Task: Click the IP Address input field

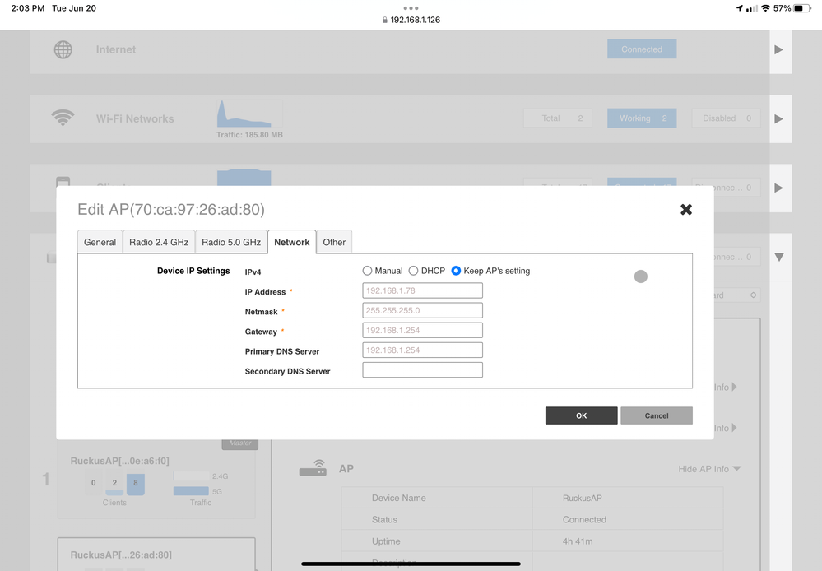Action: (422, 290)
